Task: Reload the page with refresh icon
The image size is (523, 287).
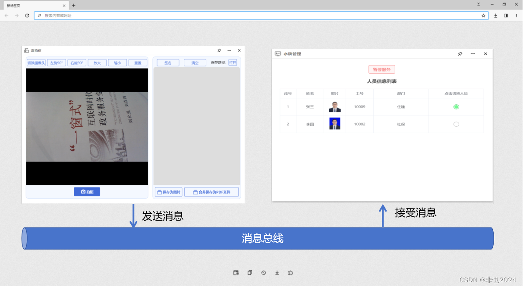Action: [x=27, y=16]
